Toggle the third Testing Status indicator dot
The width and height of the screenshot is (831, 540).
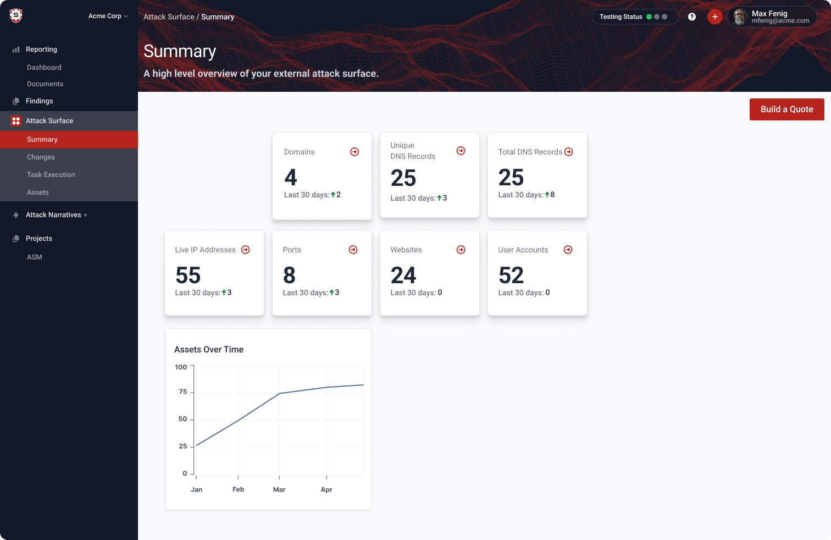coord(664,16)
